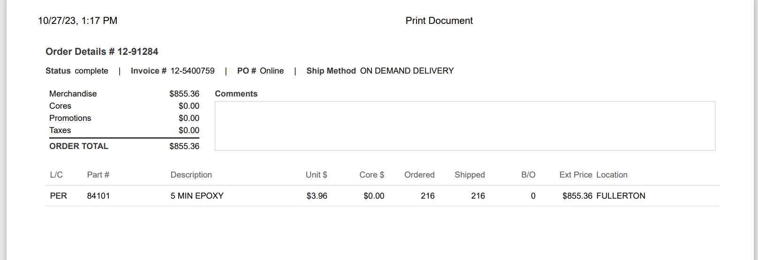Click the Ordered column header
Viewport: 758px width, 260px height.
419,175
